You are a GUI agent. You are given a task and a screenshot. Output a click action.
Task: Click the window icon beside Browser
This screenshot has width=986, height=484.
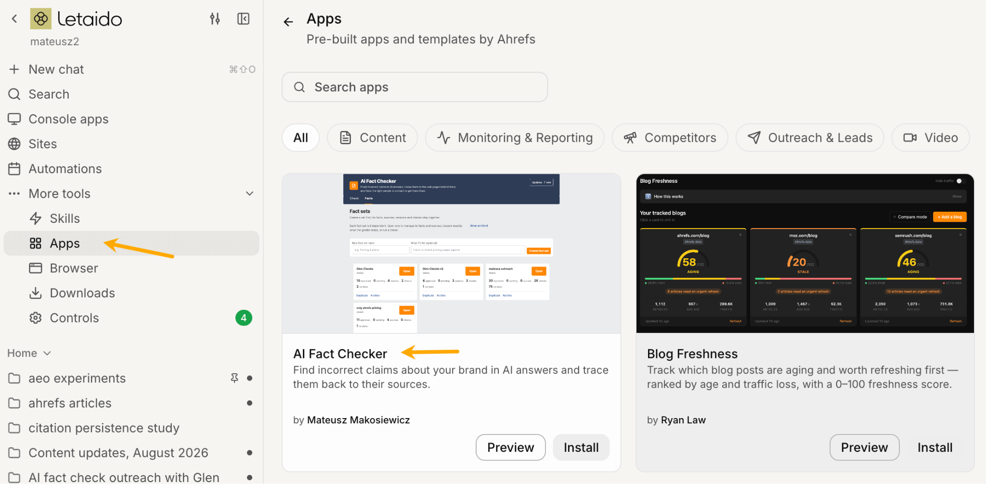coord(36,268)
